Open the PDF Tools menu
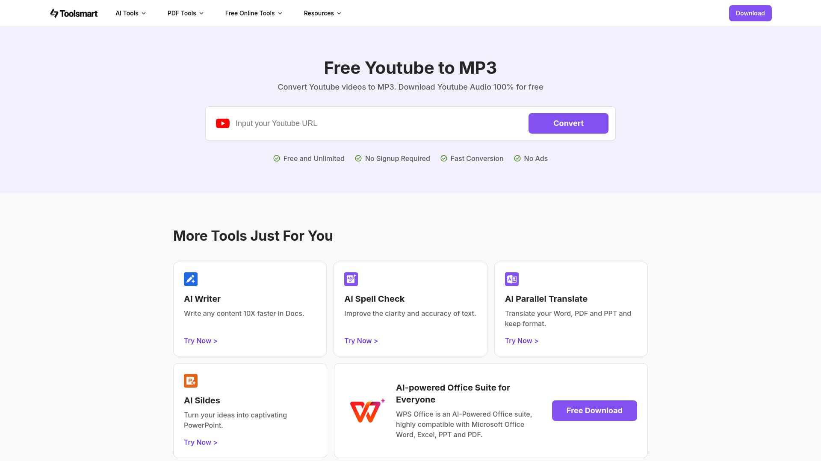 185,13
